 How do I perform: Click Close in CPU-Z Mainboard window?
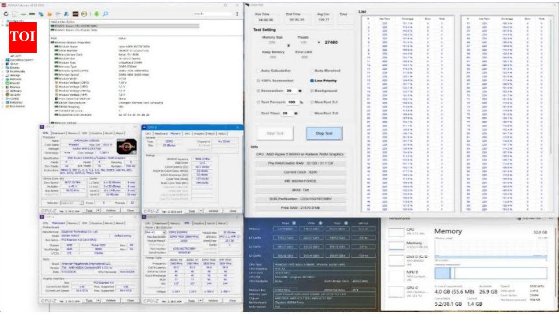click(130, 300)
